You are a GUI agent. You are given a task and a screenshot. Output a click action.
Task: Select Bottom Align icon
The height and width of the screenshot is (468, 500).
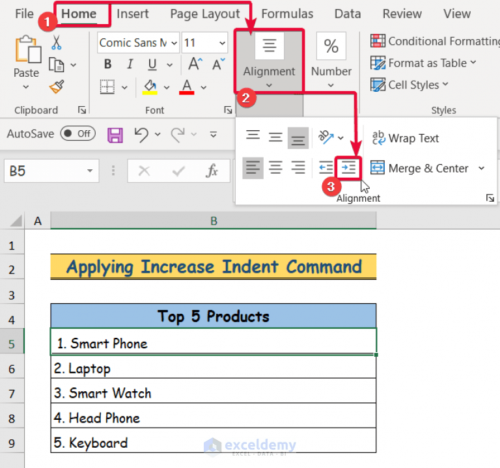(x=298, y=138)
